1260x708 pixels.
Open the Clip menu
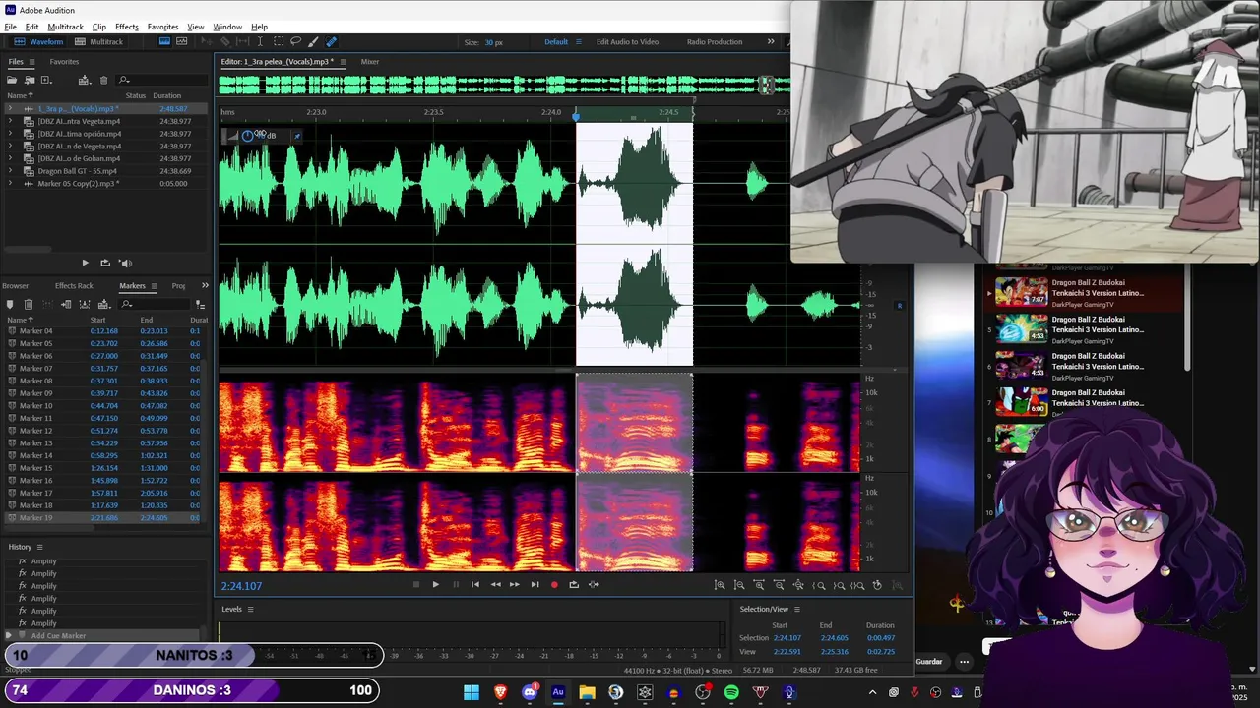[x=99, y=27]
